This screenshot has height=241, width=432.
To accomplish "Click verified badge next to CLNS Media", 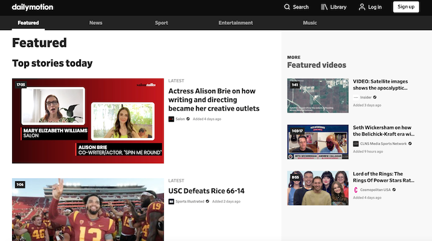I will 410,144.
